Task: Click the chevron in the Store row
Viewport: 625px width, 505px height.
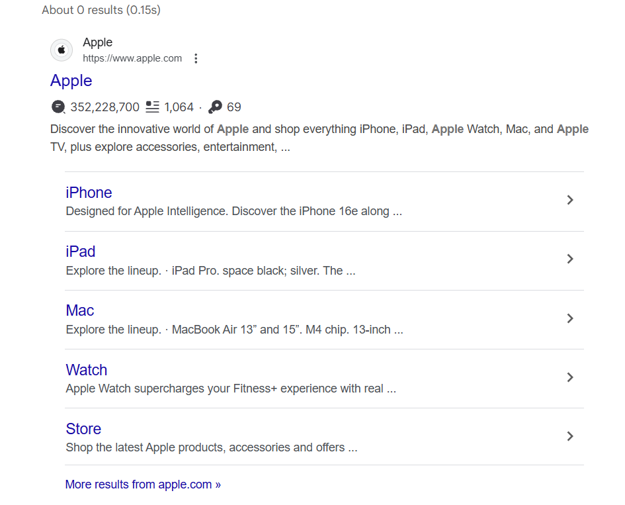Action: (x=570, y=436)
